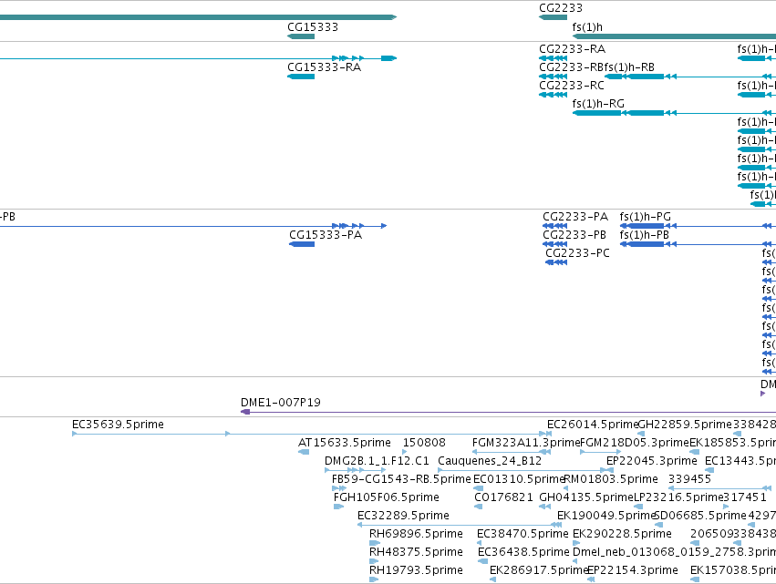Select the fs(1)h gene bar
Image resolution: width=776 pixels, height=584 pixels.
(x=674, y=36)
